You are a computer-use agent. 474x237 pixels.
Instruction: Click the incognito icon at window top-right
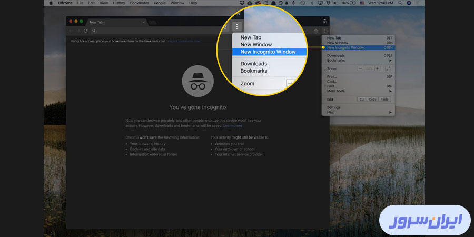[325, 22]
